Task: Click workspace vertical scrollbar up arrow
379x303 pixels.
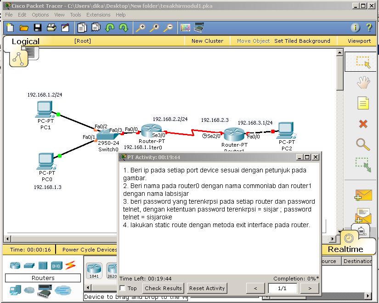Action: tap(339, 52)
